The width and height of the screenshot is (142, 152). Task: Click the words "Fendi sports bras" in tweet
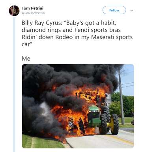97,30
